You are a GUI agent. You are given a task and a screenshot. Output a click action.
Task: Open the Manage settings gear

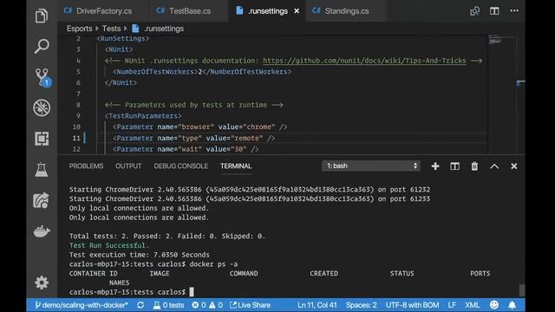42,283
